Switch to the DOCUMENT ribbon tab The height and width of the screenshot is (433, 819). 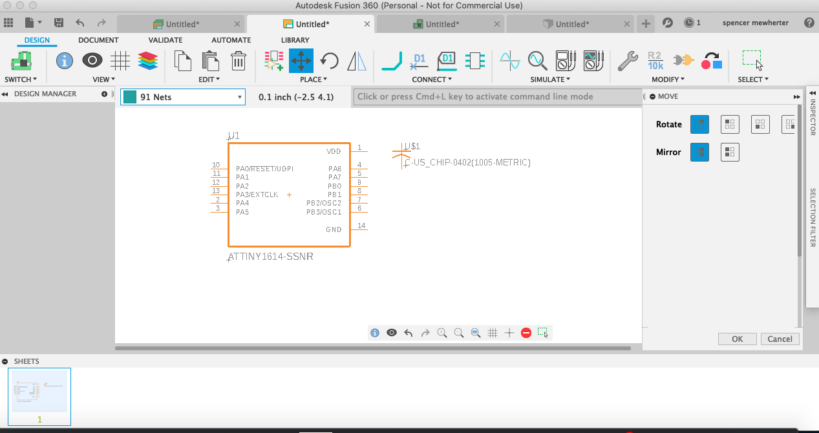[x=98, y=40]
